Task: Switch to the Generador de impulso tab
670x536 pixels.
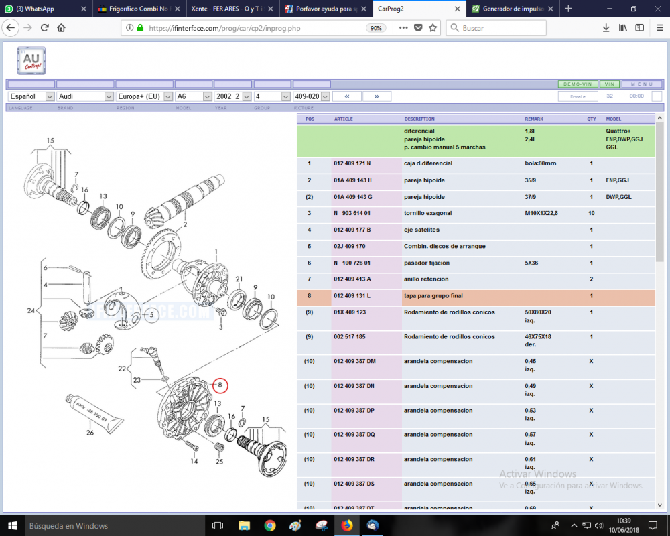Action: [x=507, y=9]
